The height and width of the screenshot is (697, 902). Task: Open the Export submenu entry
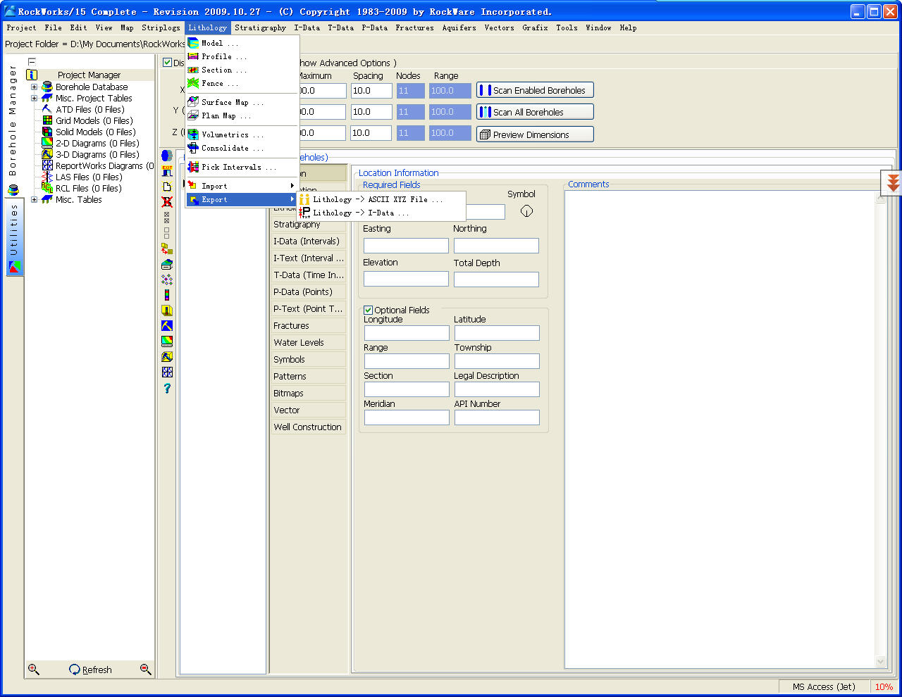pyautogui.click(x=242, y=199)
